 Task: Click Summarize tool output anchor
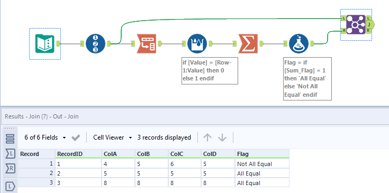coord(261,44)
